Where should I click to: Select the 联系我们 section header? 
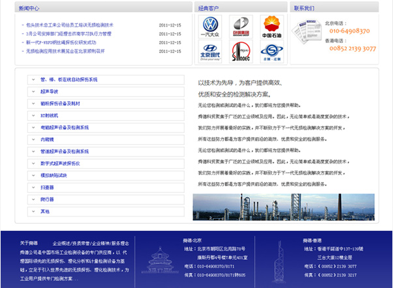[304, 8]
